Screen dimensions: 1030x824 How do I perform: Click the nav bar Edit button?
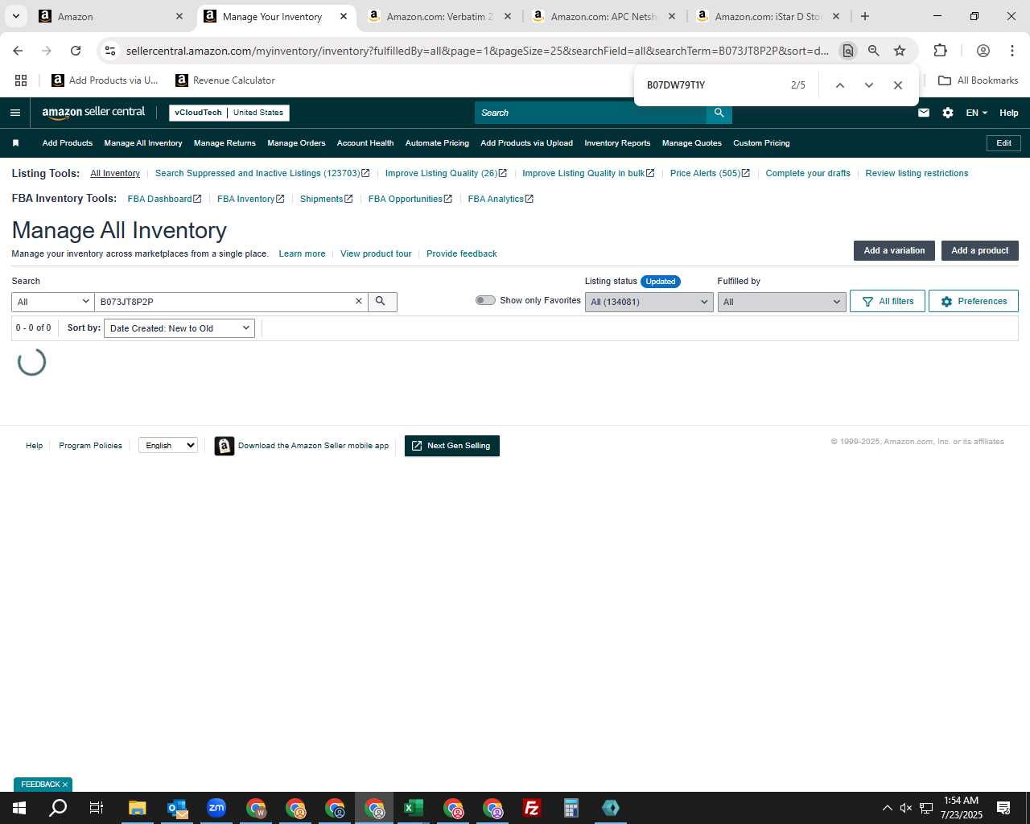pyautogui.click(x=1003, y=143)
